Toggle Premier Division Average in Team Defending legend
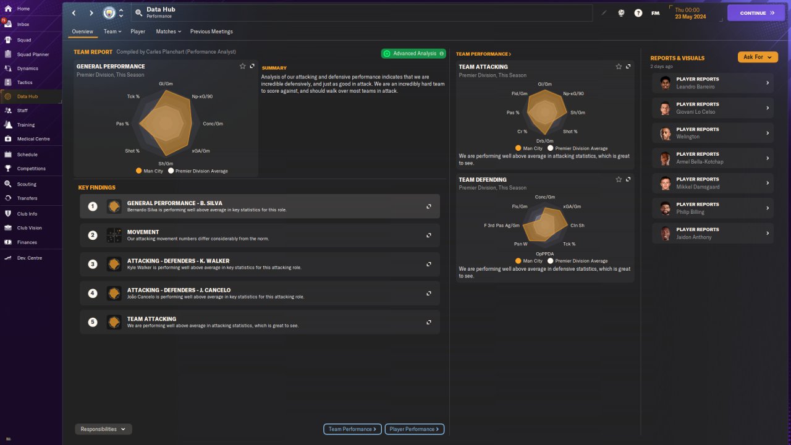791x445 pixels. coord(578,261)
